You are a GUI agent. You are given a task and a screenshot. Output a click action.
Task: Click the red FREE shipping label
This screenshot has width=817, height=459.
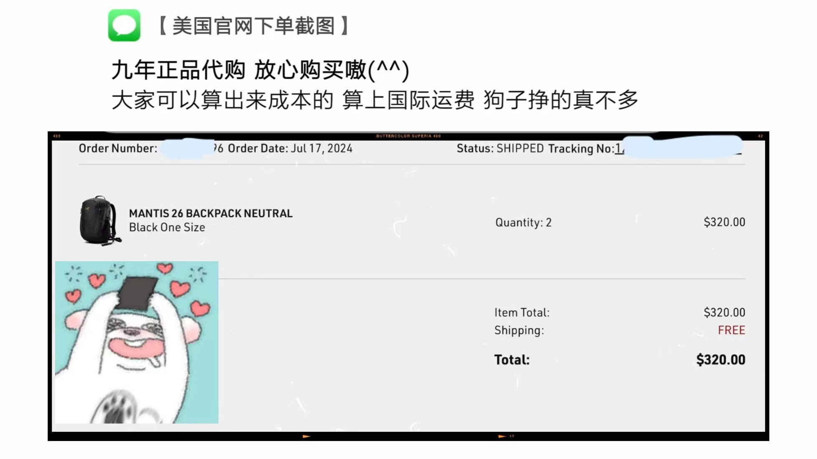click(x=731, y=330)
